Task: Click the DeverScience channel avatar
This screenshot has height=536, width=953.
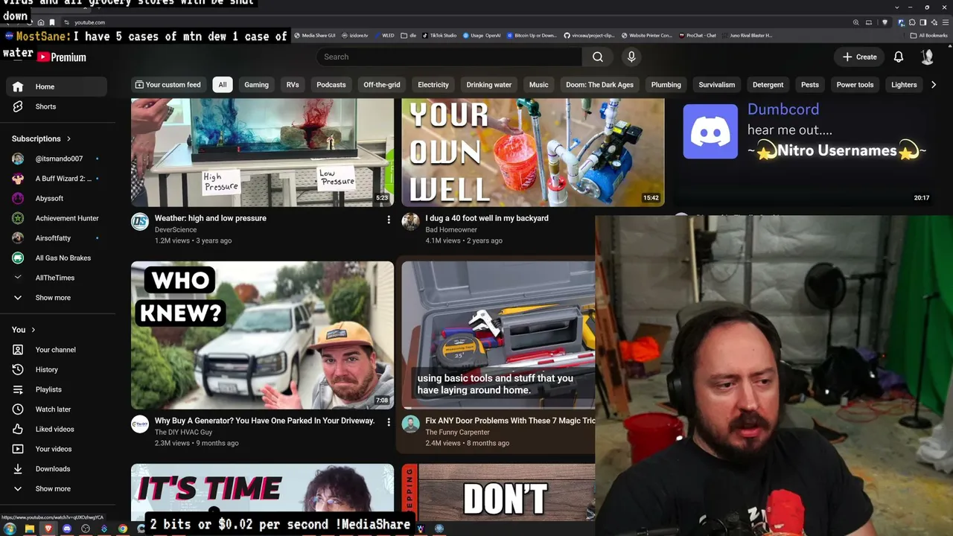Action: point(140,222)
